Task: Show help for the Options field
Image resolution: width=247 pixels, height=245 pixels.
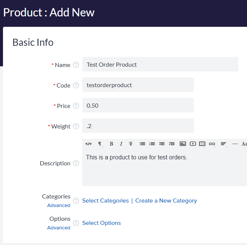Action: [x=76, y=223]
